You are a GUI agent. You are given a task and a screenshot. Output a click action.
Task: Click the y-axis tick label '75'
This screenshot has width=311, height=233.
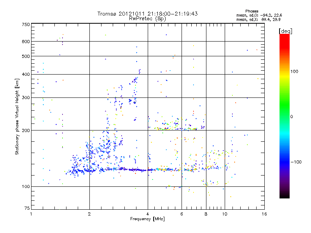(x=27, y=208)
